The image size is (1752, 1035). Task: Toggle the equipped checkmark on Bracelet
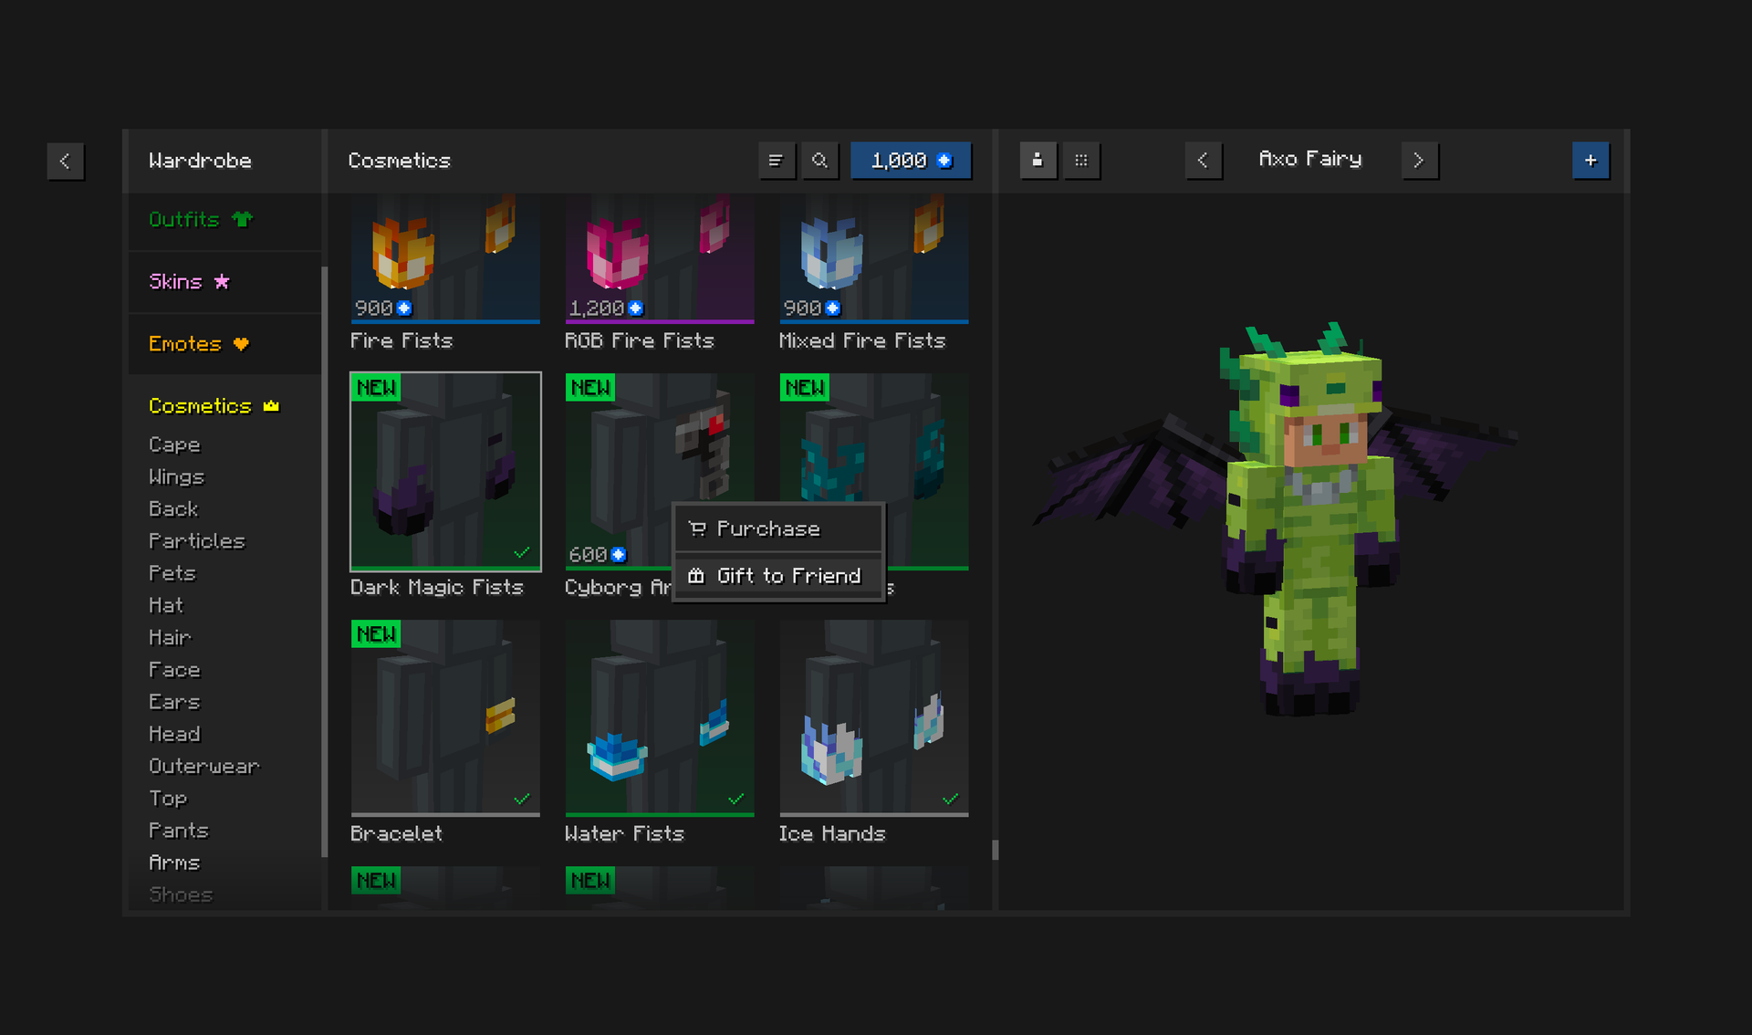pos(523,797)
